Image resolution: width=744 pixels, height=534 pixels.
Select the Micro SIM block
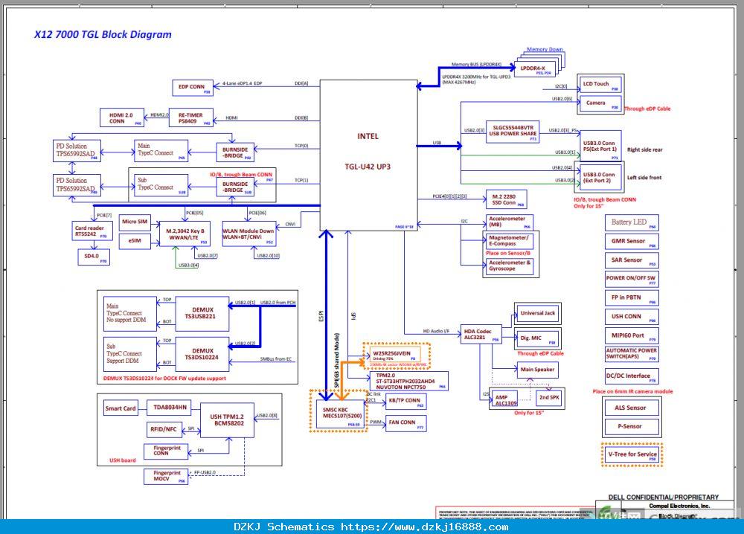pyautogui.click(x=135, y=222)
